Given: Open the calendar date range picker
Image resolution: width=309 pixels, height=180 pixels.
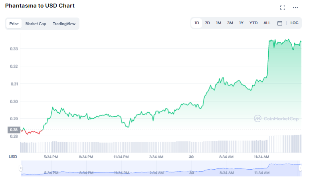Looking at the screenshot, I should tap(279, 23).
